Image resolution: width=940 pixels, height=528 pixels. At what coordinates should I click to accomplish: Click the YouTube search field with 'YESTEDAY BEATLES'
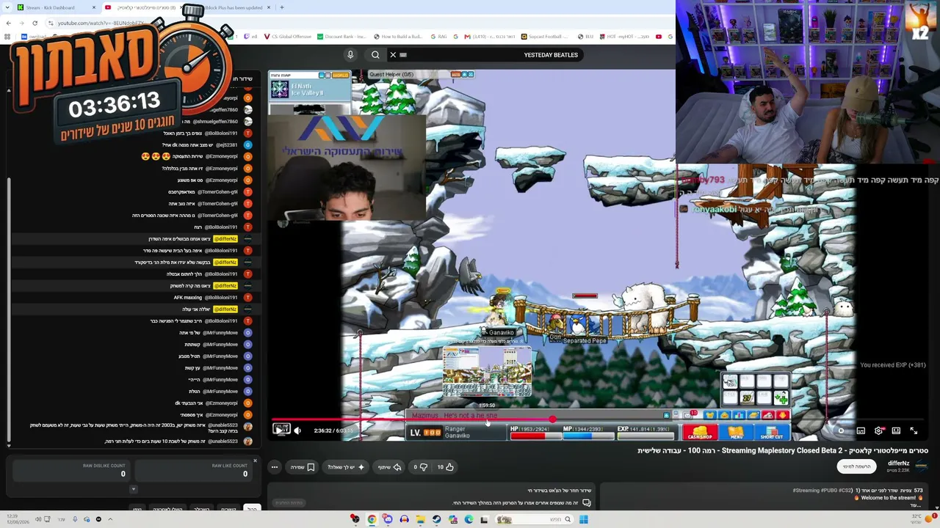(491, 55)
